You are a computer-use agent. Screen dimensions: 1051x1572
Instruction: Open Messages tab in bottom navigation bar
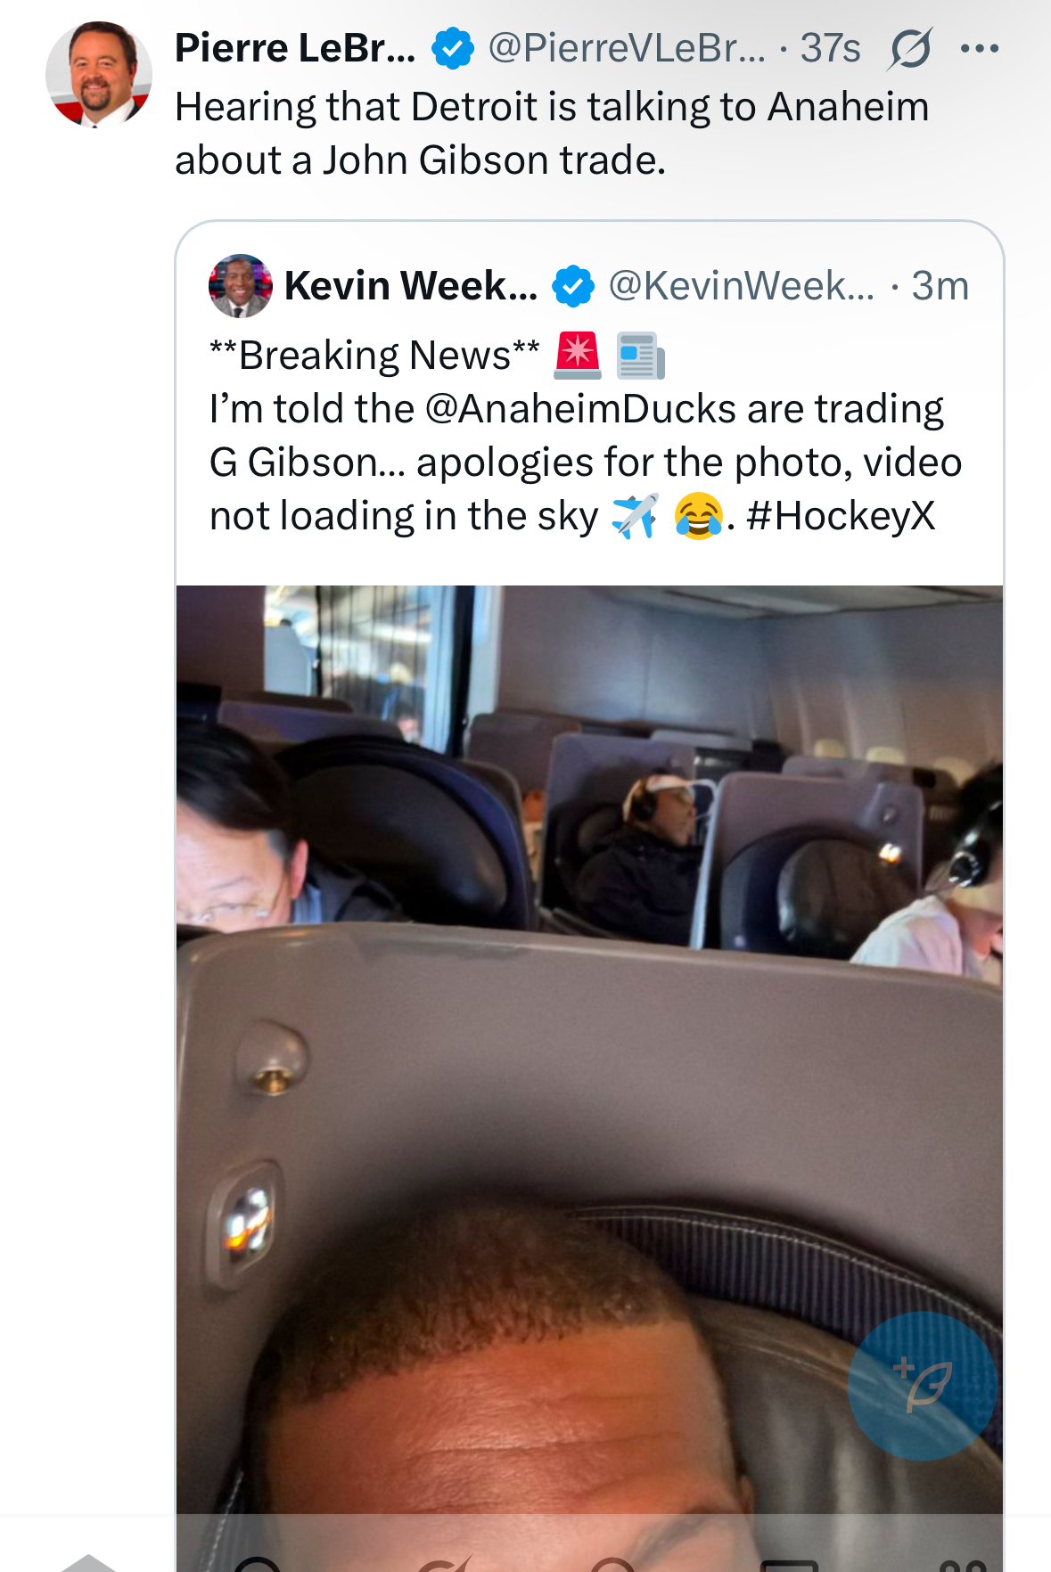pyautogui.click(x=789, y=1564)
